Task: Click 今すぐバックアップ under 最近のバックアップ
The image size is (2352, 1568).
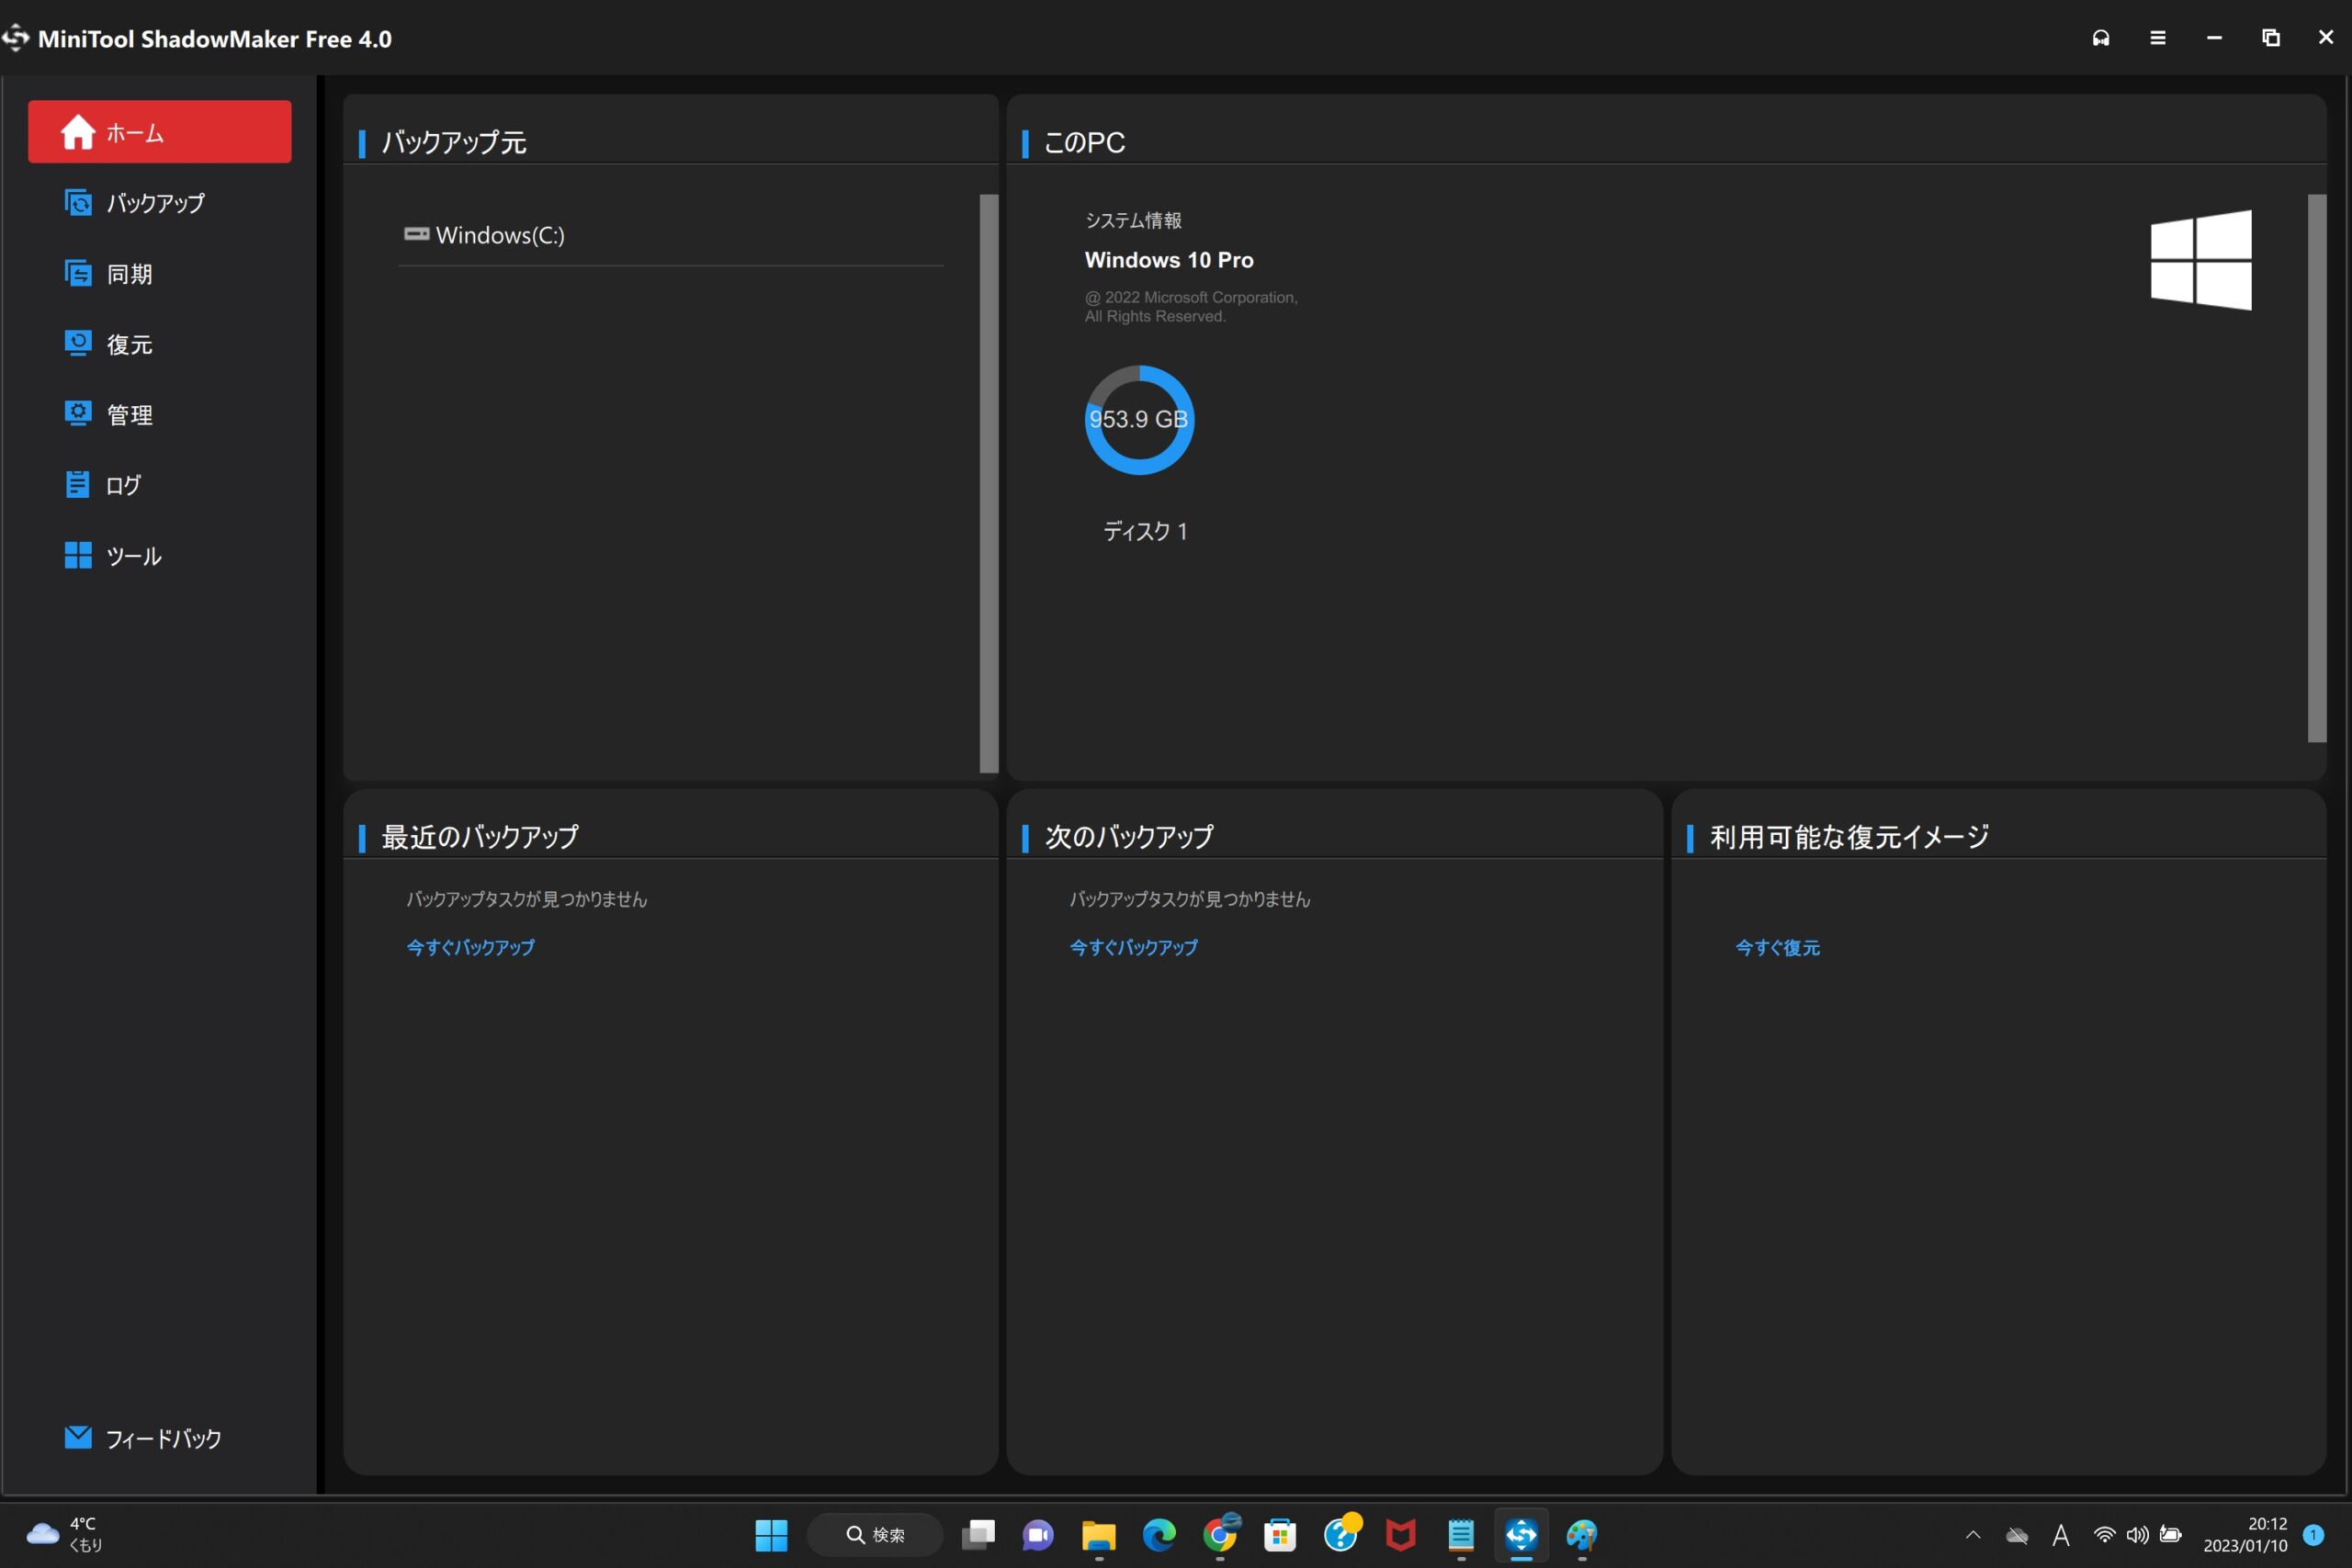Action: pyautogui.click(x=470, y=947)
